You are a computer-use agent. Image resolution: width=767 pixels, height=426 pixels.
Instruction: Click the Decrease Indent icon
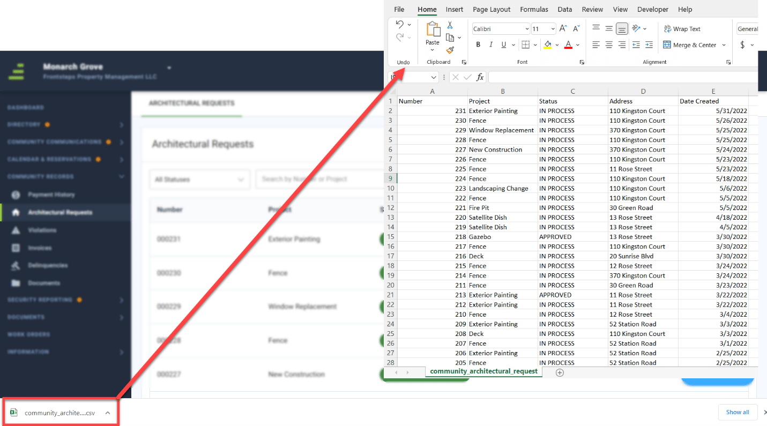[636, 45]
